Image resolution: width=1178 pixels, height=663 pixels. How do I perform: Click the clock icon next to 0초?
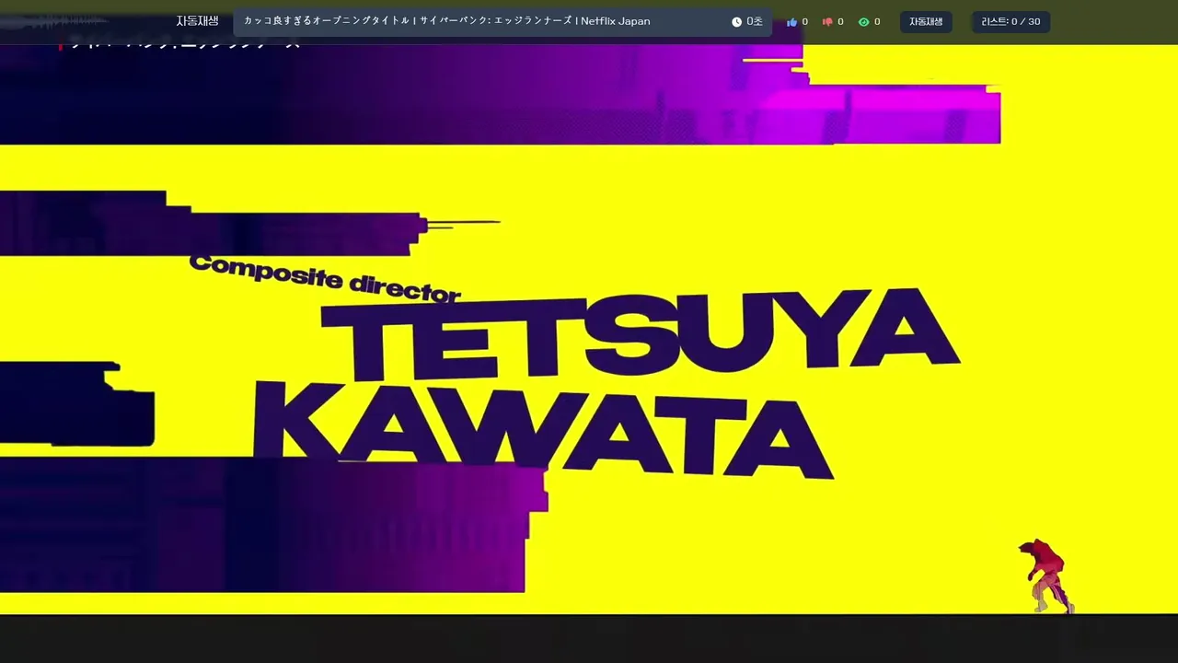(736, 22)
